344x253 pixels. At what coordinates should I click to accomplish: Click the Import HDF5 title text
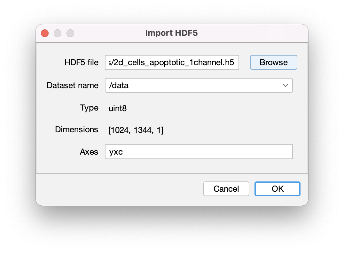point(171,33)
